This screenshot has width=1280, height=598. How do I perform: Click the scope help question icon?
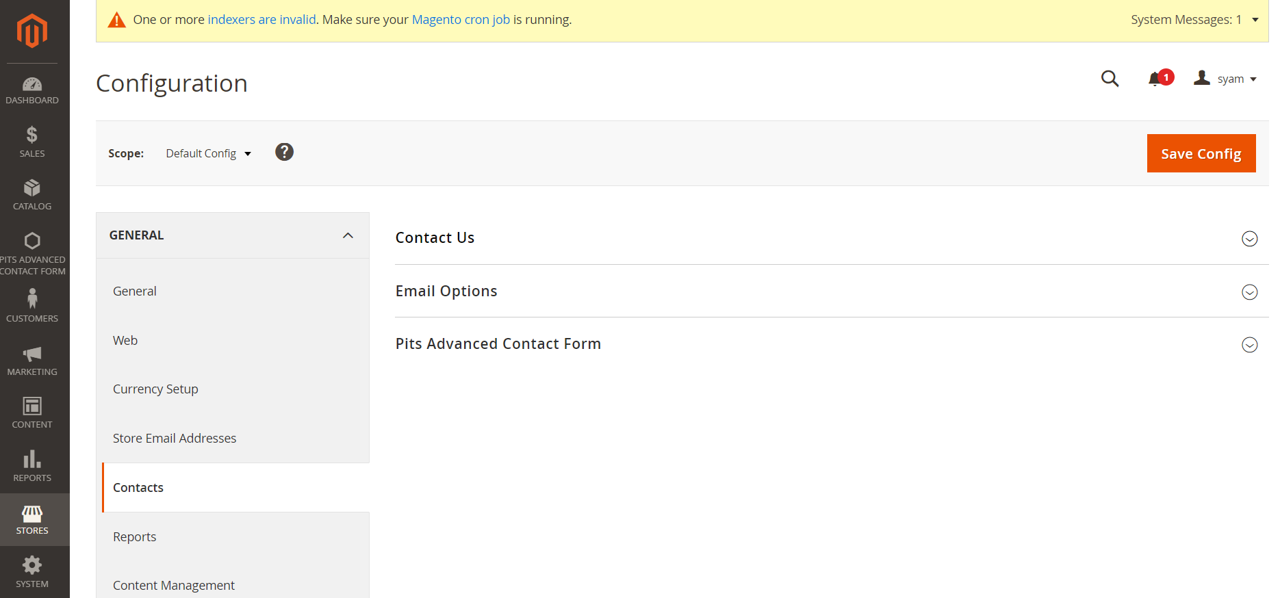pyautogui.click(x=284, y=152)
